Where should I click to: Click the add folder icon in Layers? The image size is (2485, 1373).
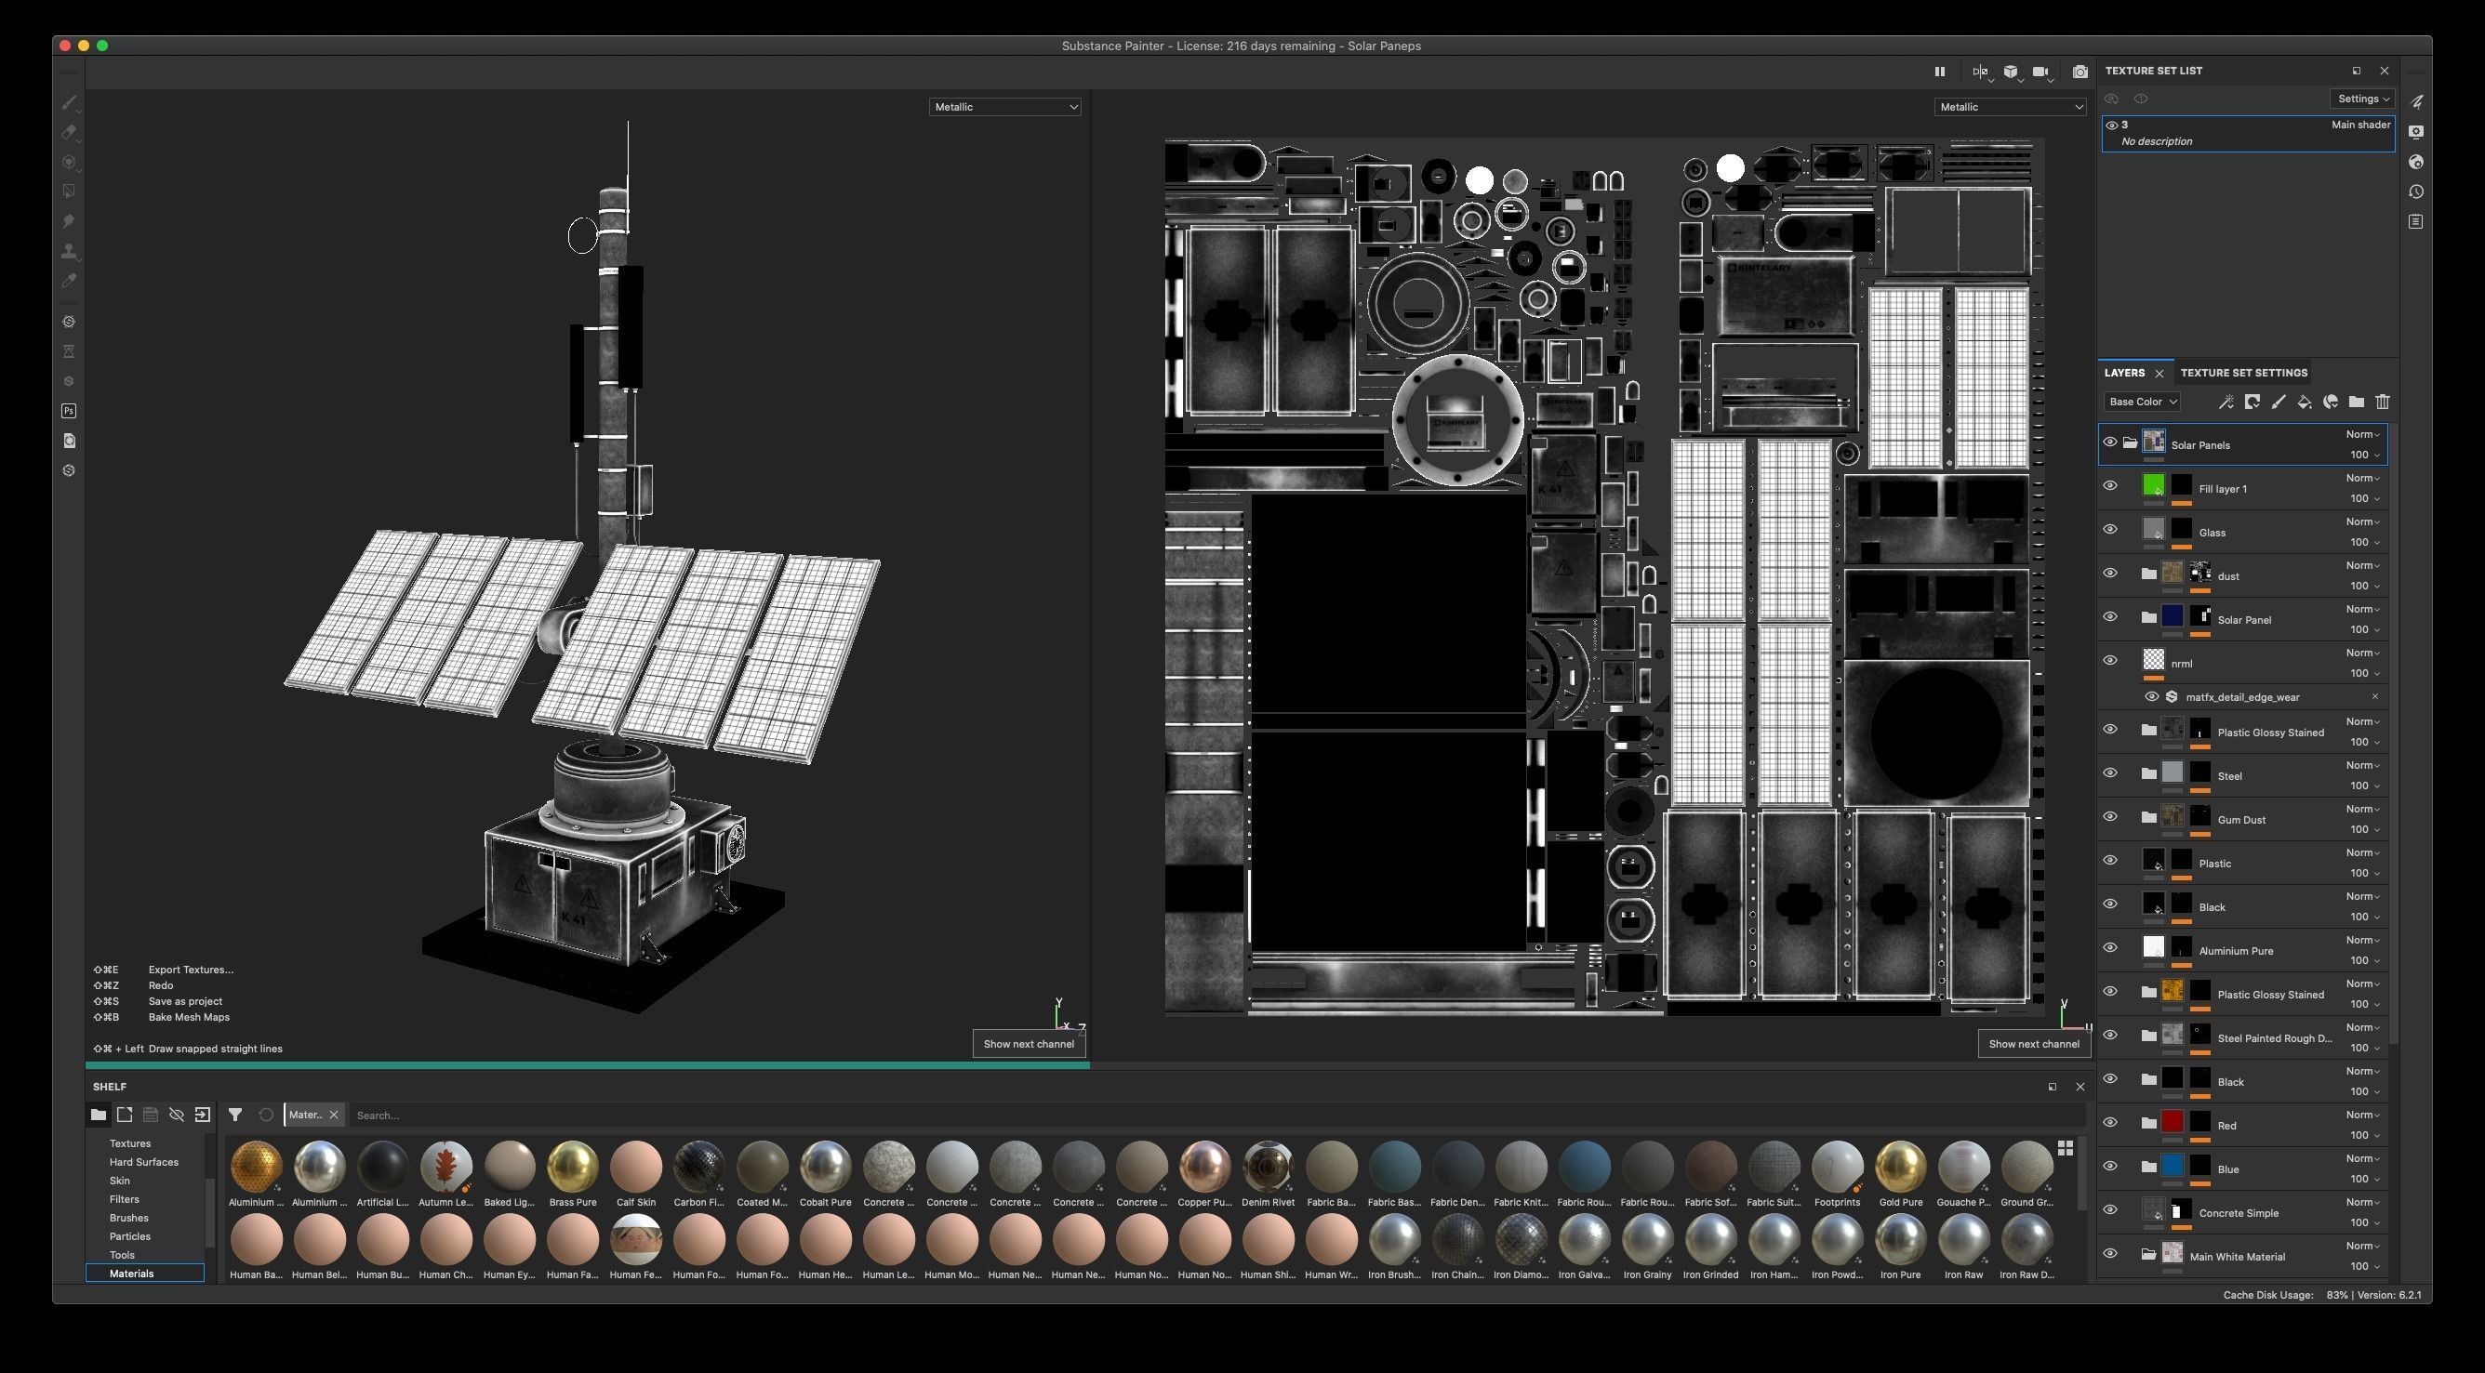2356,403
